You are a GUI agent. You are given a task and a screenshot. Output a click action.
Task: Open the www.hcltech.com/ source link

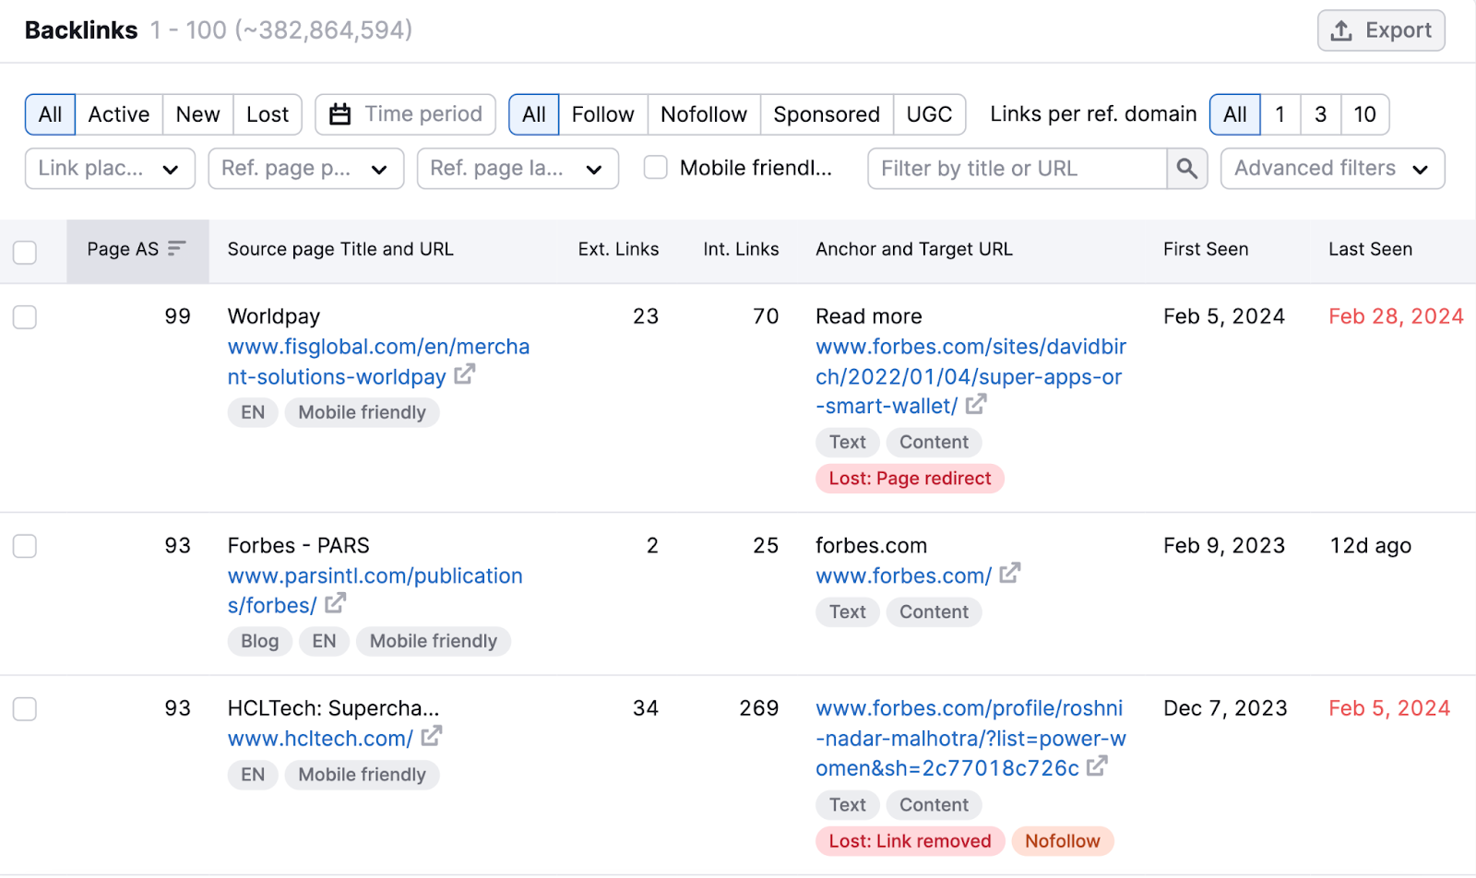(x=320, y=739)
